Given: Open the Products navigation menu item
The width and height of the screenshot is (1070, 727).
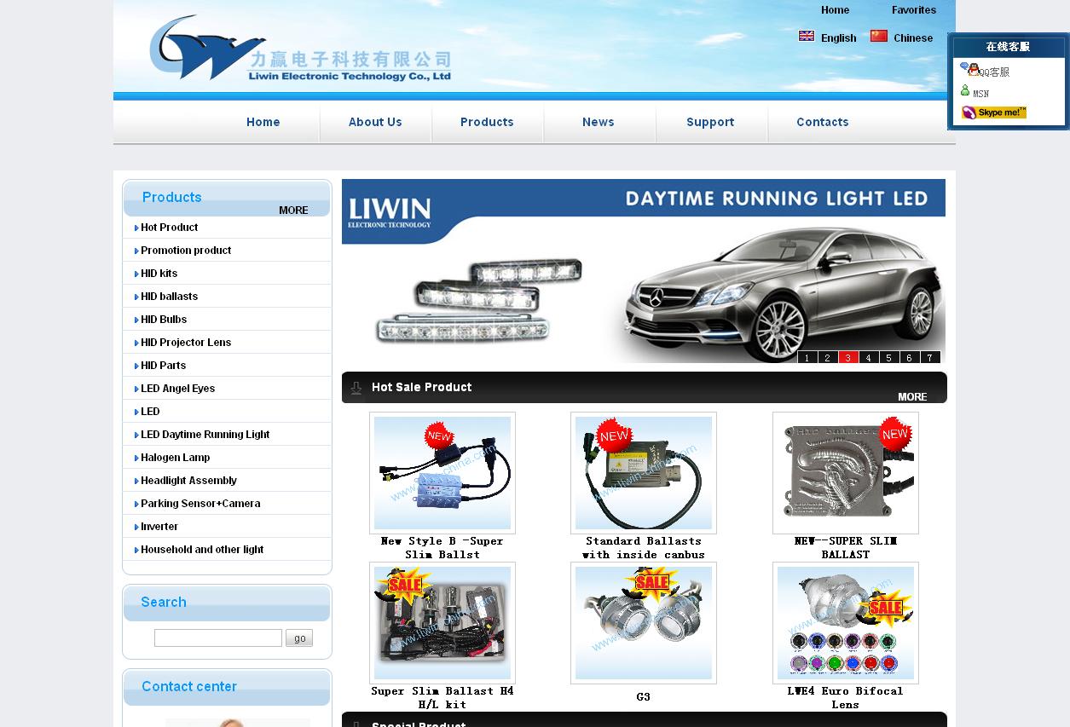Looking at the screenshot, I should click(487, 123).
